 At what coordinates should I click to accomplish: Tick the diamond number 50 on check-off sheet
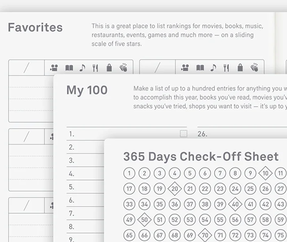(x=145, y=220)
